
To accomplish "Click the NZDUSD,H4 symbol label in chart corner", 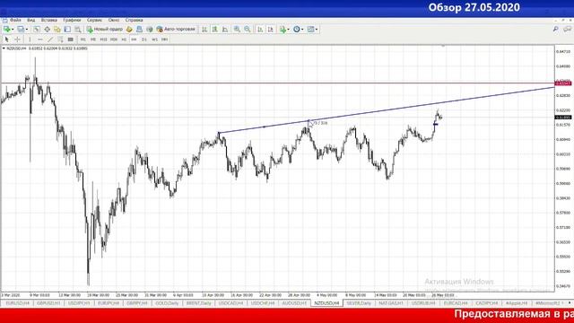I will pyautogui.click(x=16, y=48).
